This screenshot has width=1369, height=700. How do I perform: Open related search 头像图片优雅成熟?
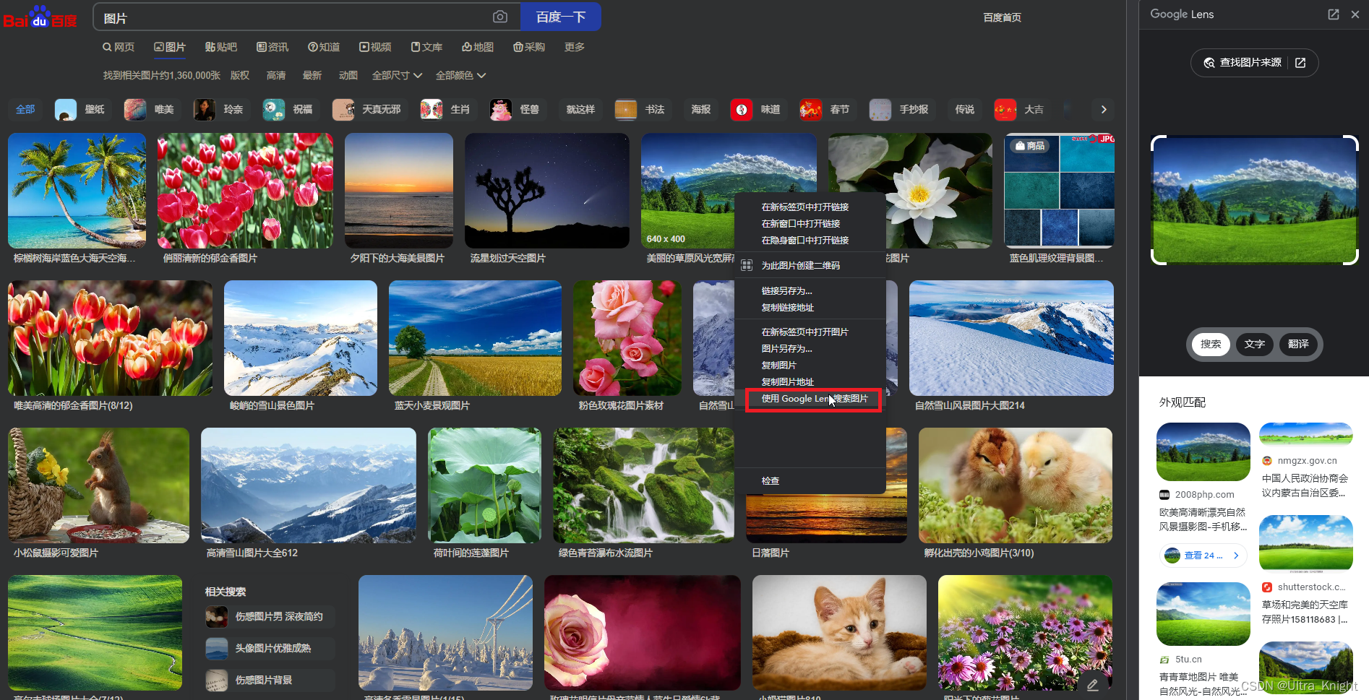[x=270, y=649]
